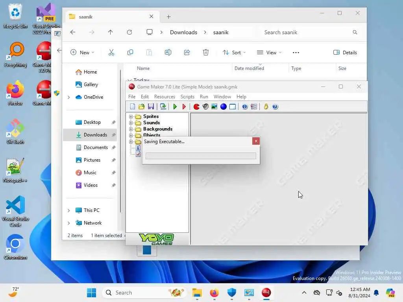Screen dimensions: 403x302
Task: Open Notepad++ desktop shortcut
Action: click(15, 170)
